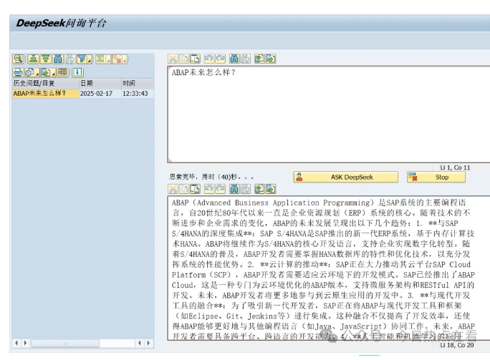Select the history row 'ABAP未来怎么样？'
Viewport: 490px width, 360px height.
pyautogui.click(x=46, y=93)
